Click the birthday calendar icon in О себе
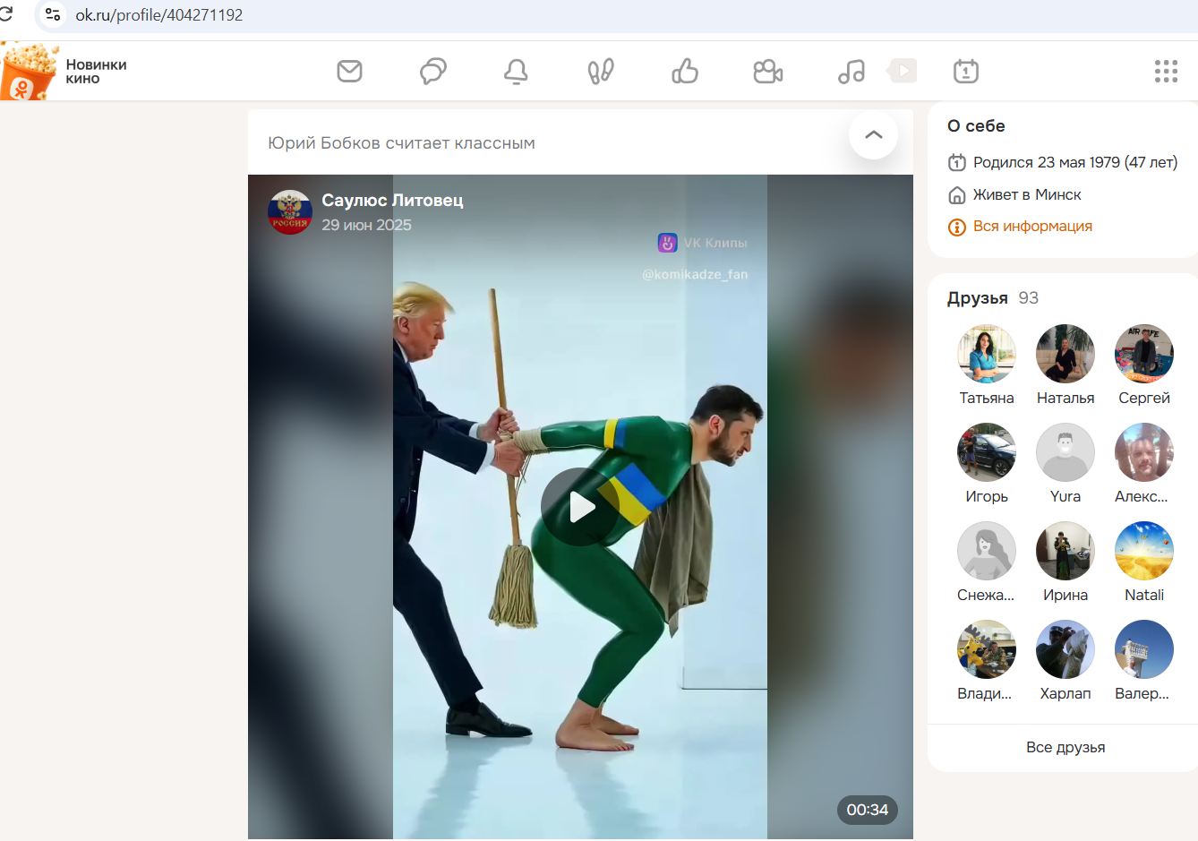The image size is (1198, 841). (956, 162)
